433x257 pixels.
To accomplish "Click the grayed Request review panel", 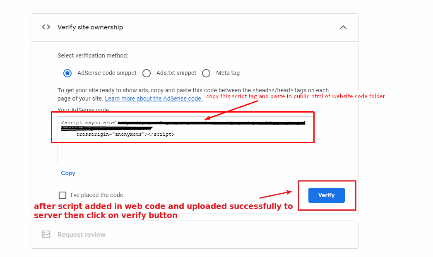I will tap(195, 234).
